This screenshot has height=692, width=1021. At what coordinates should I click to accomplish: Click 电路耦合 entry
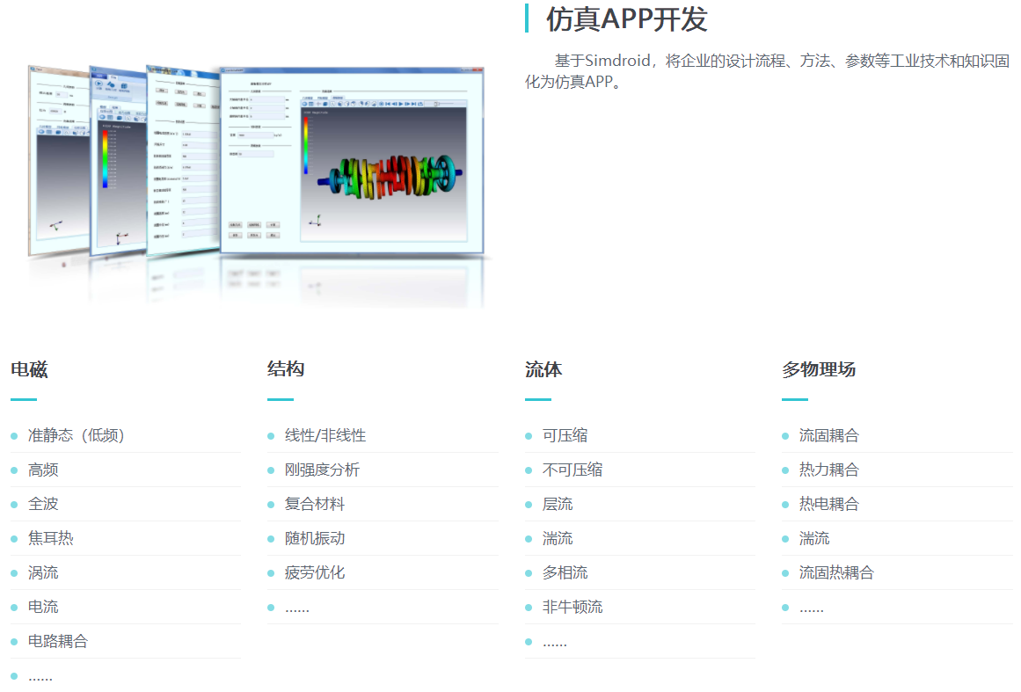pos(58,641)
